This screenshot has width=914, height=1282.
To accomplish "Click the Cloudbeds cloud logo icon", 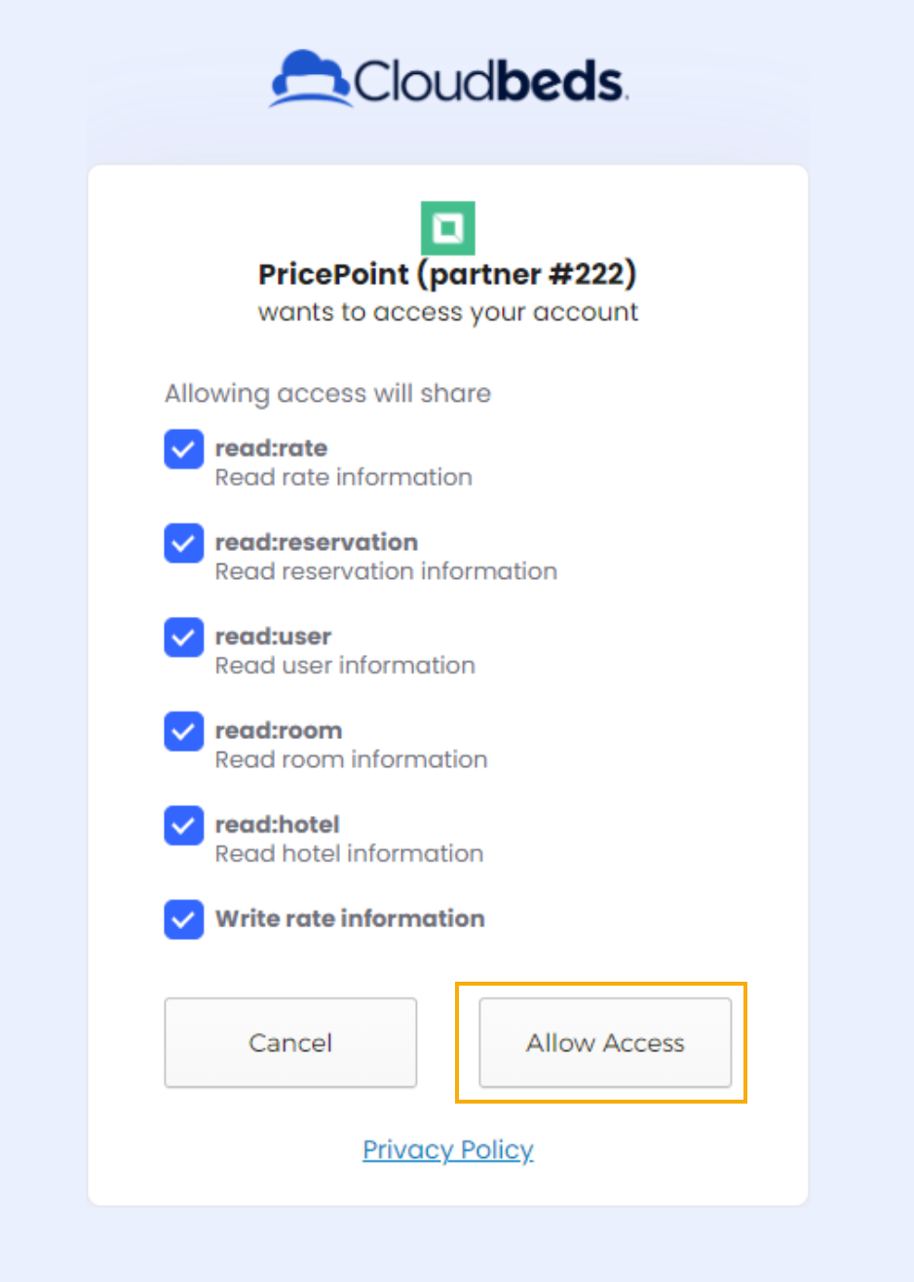I will click(309, 79).
